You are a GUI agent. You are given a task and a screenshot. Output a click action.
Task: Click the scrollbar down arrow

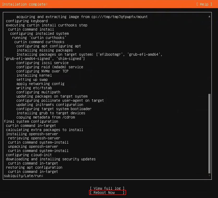pos(209,176)
